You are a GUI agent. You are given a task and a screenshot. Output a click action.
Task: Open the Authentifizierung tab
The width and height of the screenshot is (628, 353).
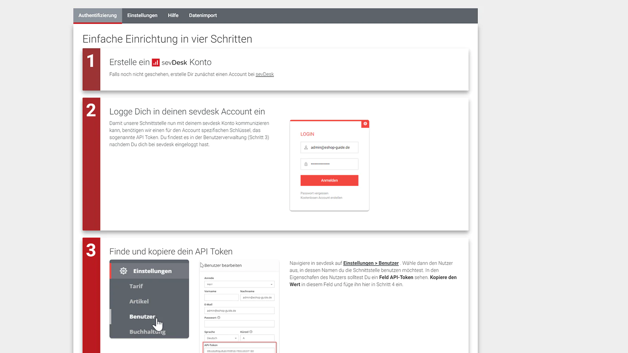click(x=97, y=15)
